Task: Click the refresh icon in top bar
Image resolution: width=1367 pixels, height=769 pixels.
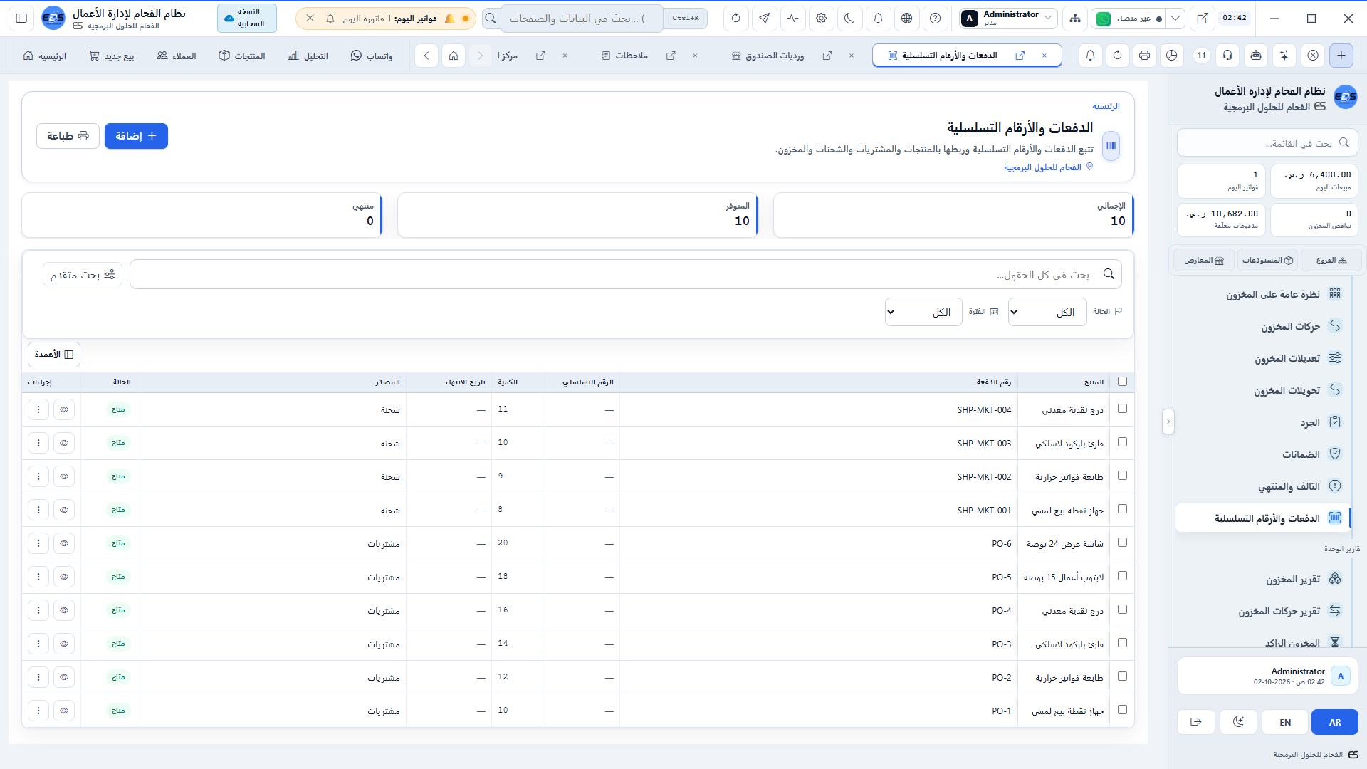Action: tap(735, 19)
